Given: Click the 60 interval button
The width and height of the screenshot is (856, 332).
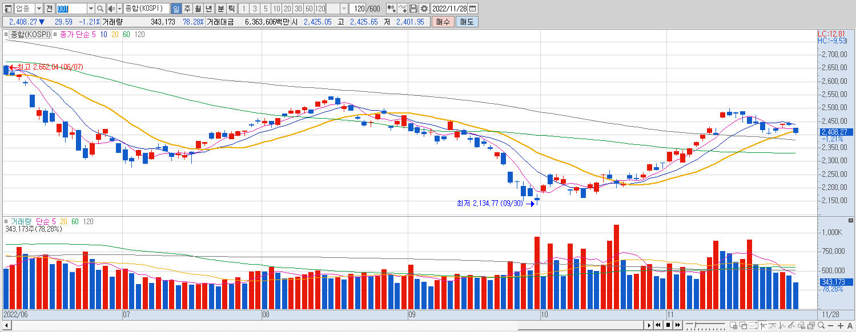Looking at the screenshot, I should pyautogui.click(x=309, y=9).
